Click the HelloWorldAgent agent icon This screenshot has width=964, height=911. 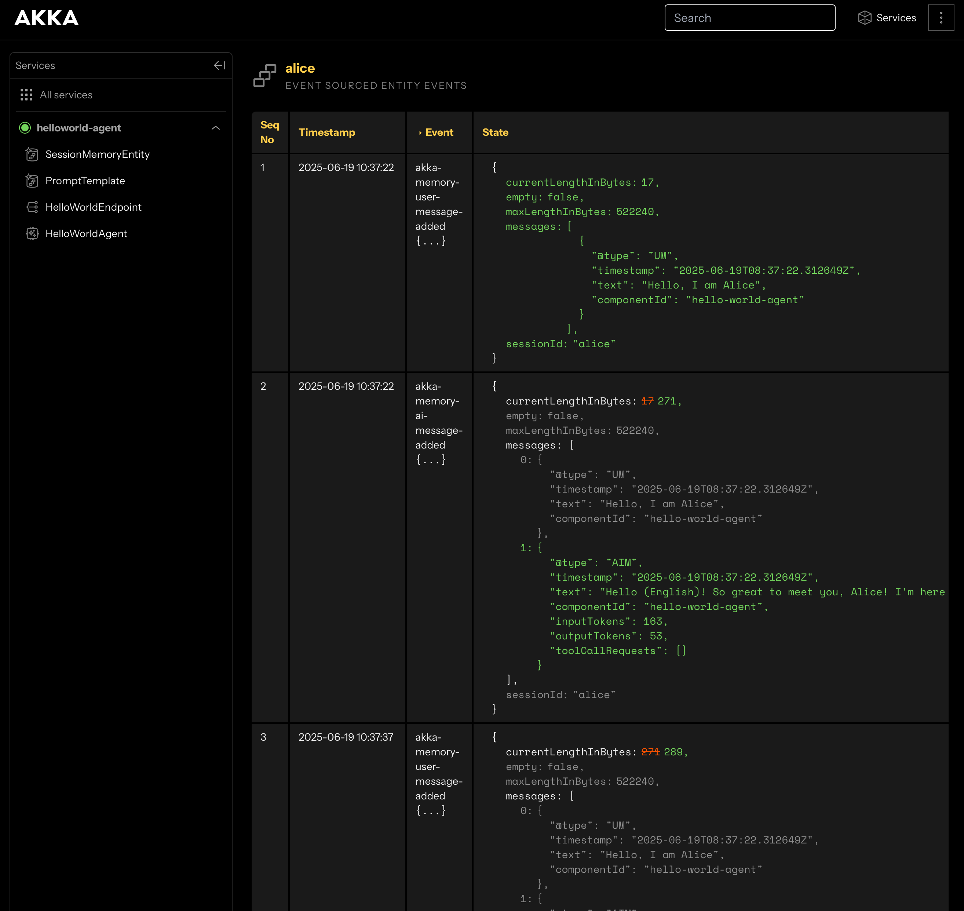[x=32, y=233]
